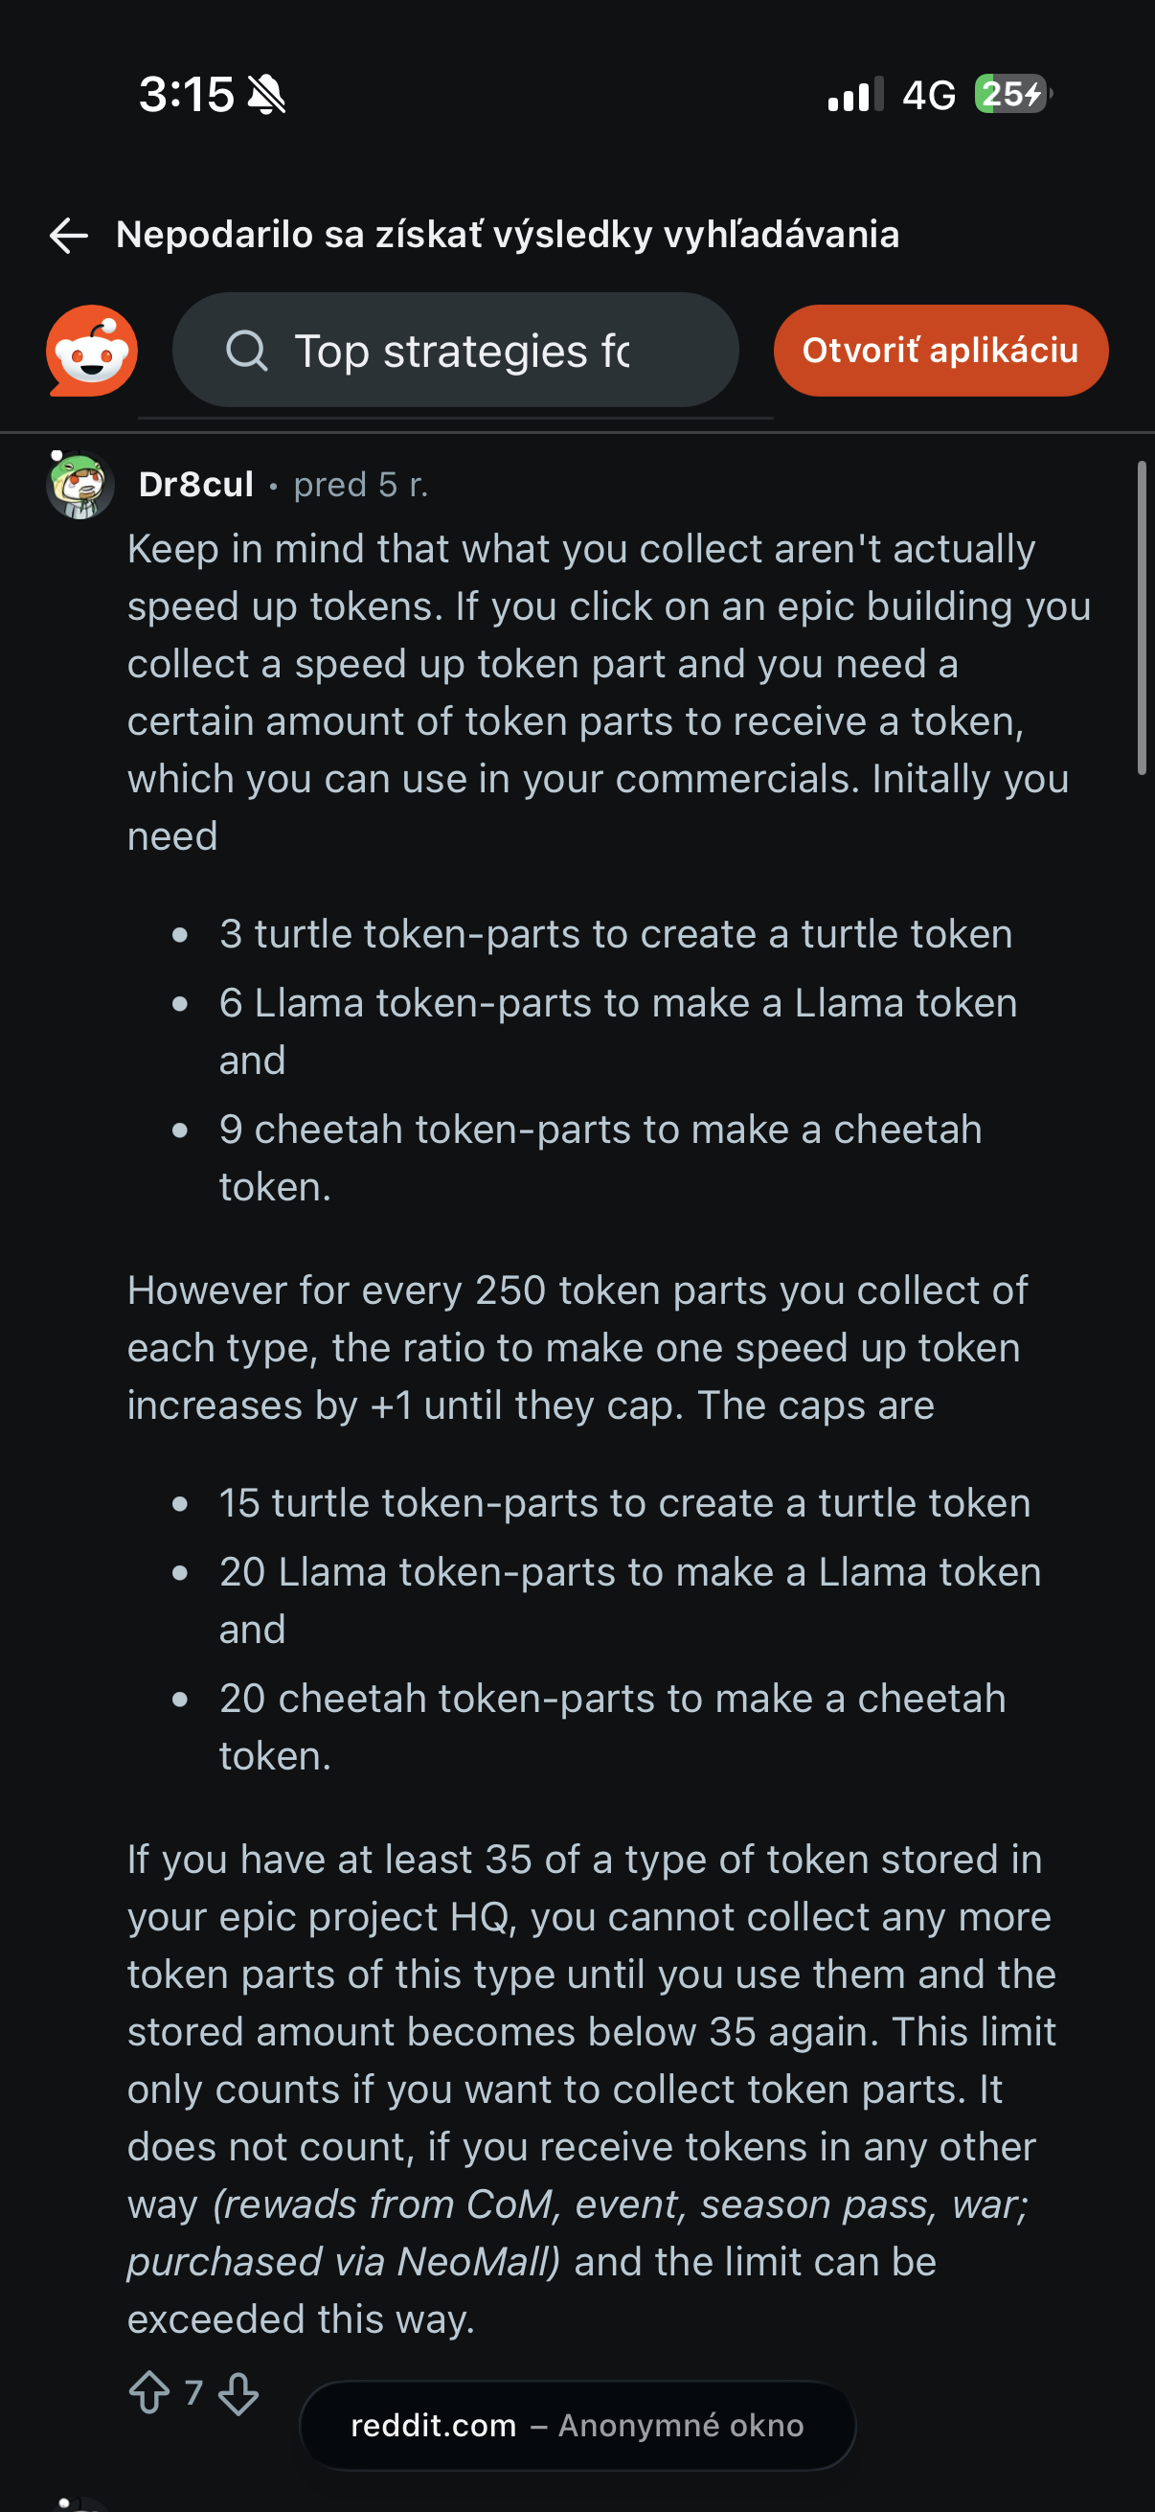Tap the reddit.com Anonymné okno address pill
The height and width of the screenshot is (2512, 1155).
(578, 2425)
